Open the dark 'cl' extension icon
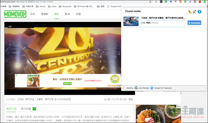208x123 pixels. coord(161,2)
